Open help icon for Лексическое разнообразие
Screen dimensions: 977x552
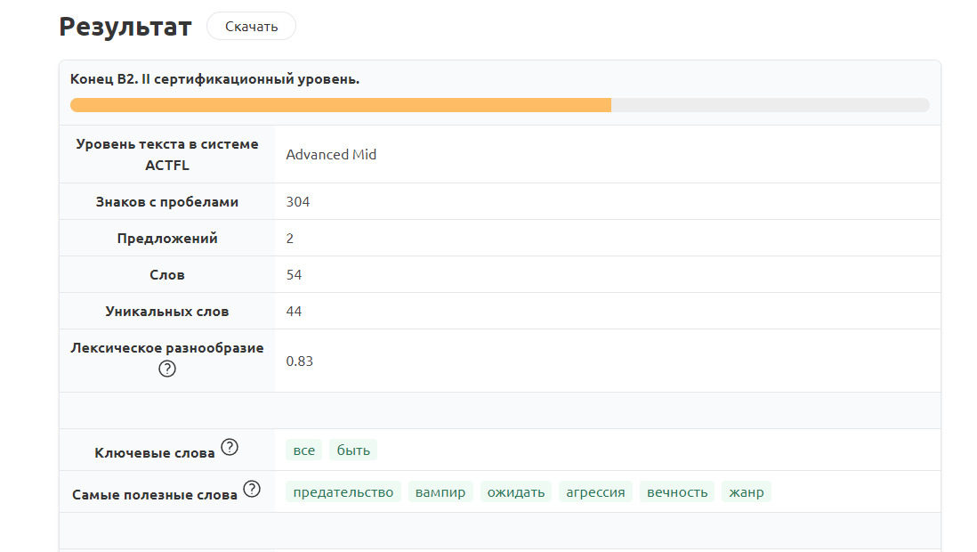click(x=167, y=369)
